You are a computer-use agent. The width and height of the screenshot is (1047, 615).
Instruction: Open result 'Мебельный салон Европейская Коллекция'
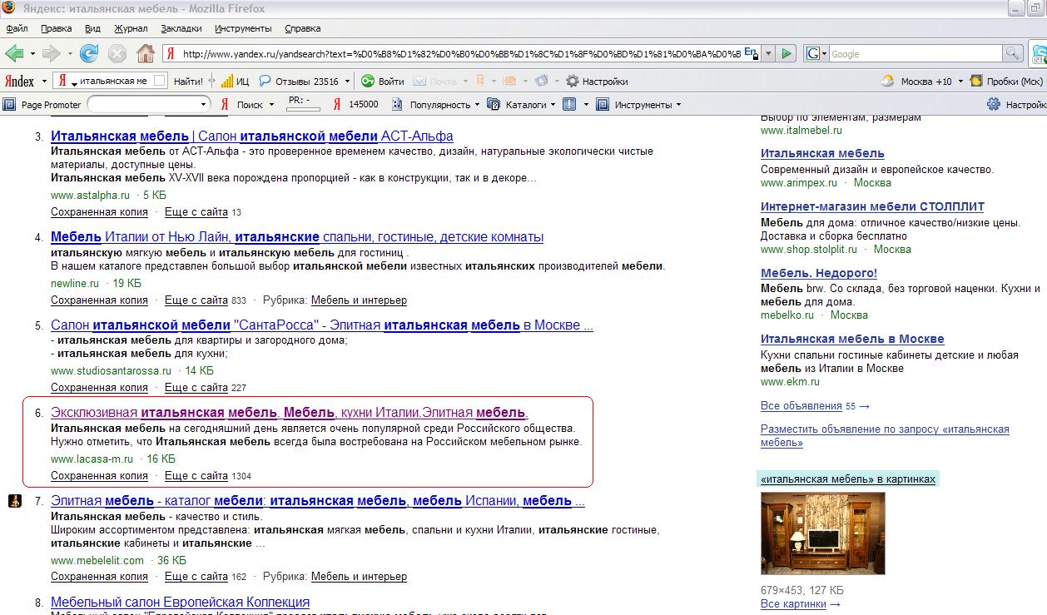point(180,602)
